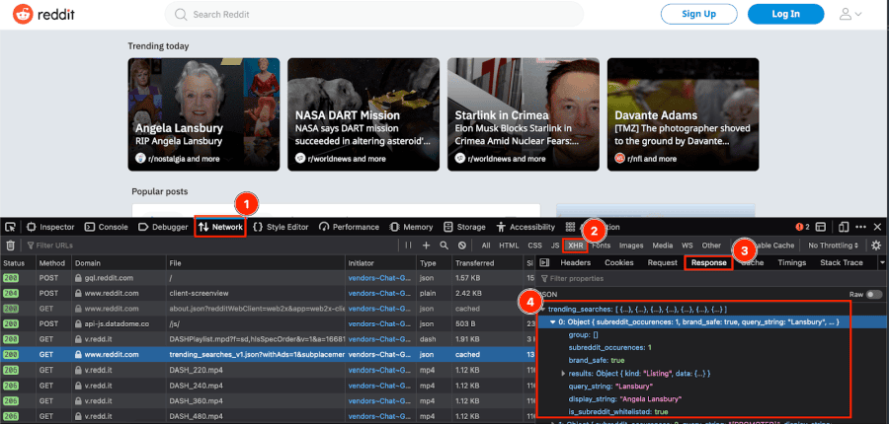Select the client-screenview request row
Screen dimensions: 889x424
tap(268, 293)
